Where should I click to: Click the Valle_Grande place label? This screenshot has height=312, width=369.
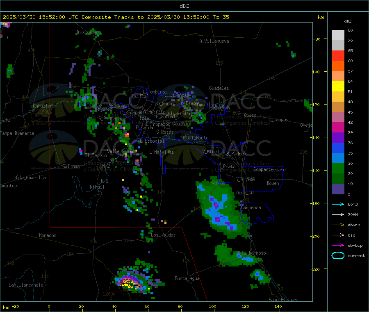pos(122,151)
